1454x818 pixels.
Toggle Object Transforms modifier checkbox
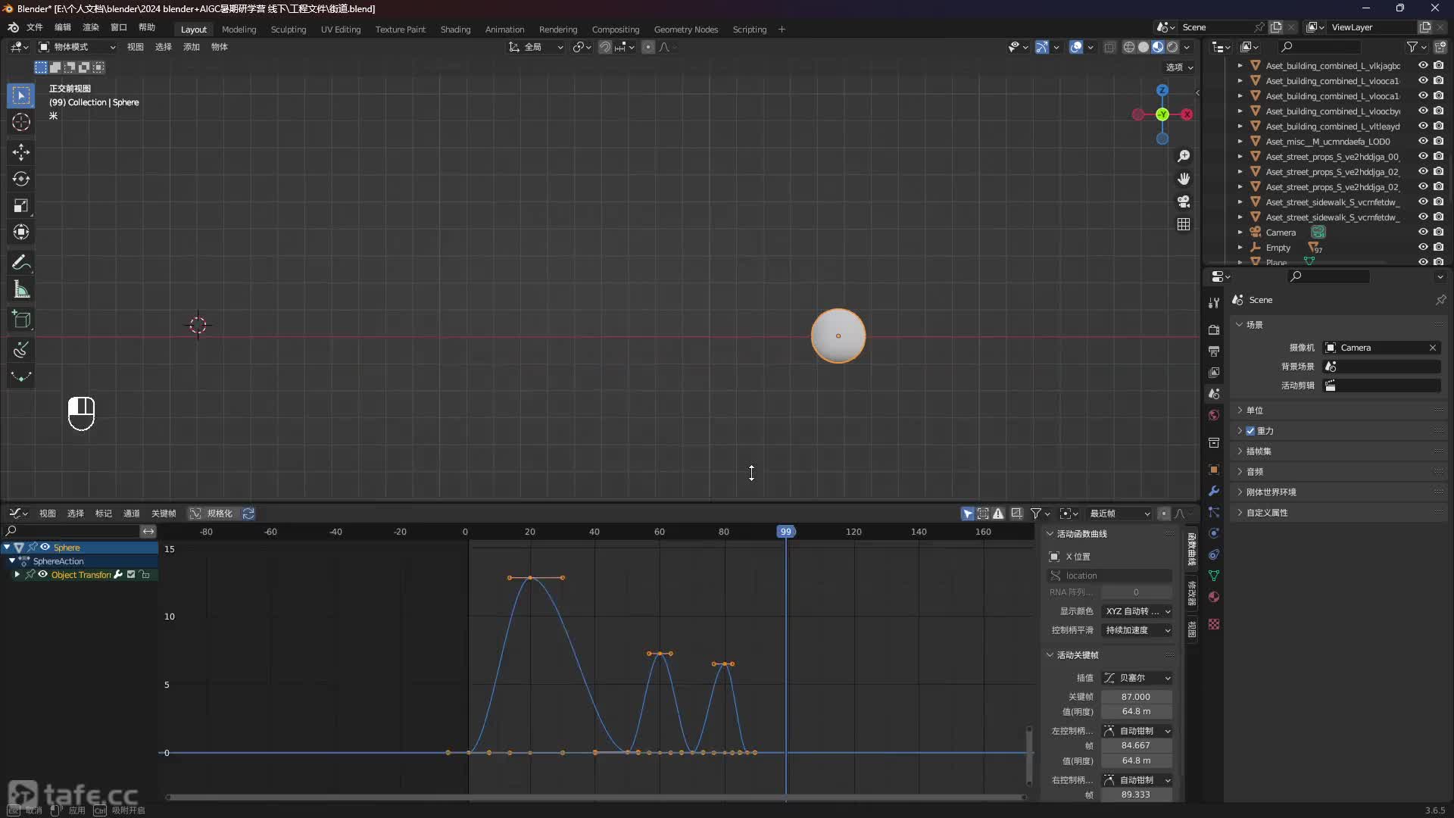tap(131, 574)
